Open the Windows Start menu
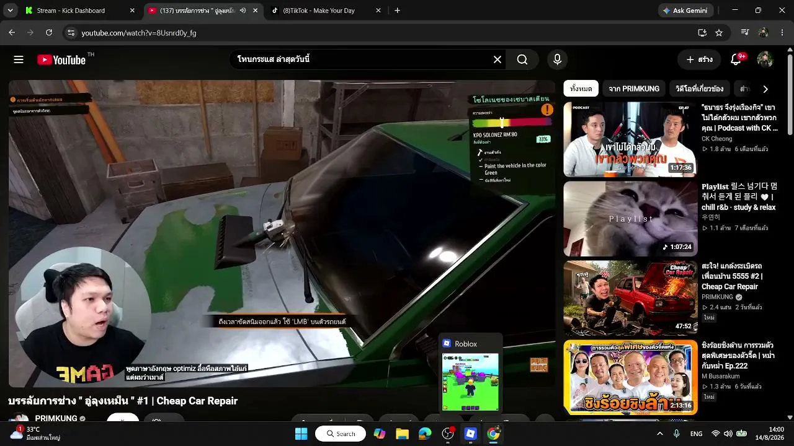794x446 pixels. (301, 434)
